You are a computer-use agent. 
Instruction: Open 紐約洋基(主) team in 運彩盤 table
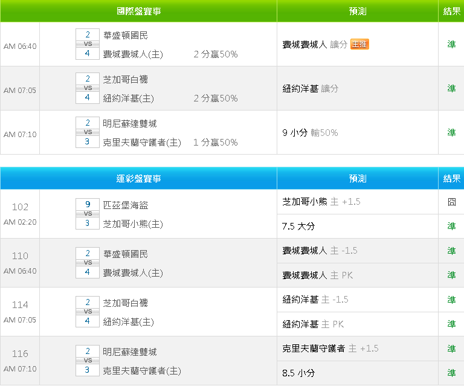pyautogui.click(x=129, y=322)
